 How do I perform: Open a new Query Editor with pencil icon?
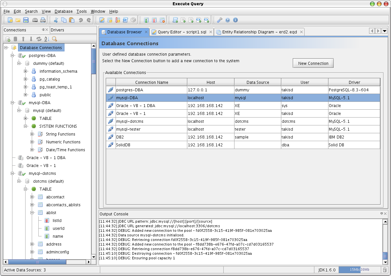pos(102,20)
